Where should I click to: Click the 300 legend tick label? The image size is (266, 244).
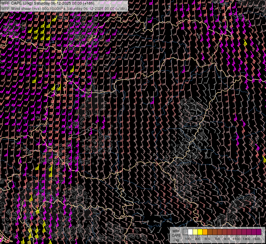tap(198, 239)
